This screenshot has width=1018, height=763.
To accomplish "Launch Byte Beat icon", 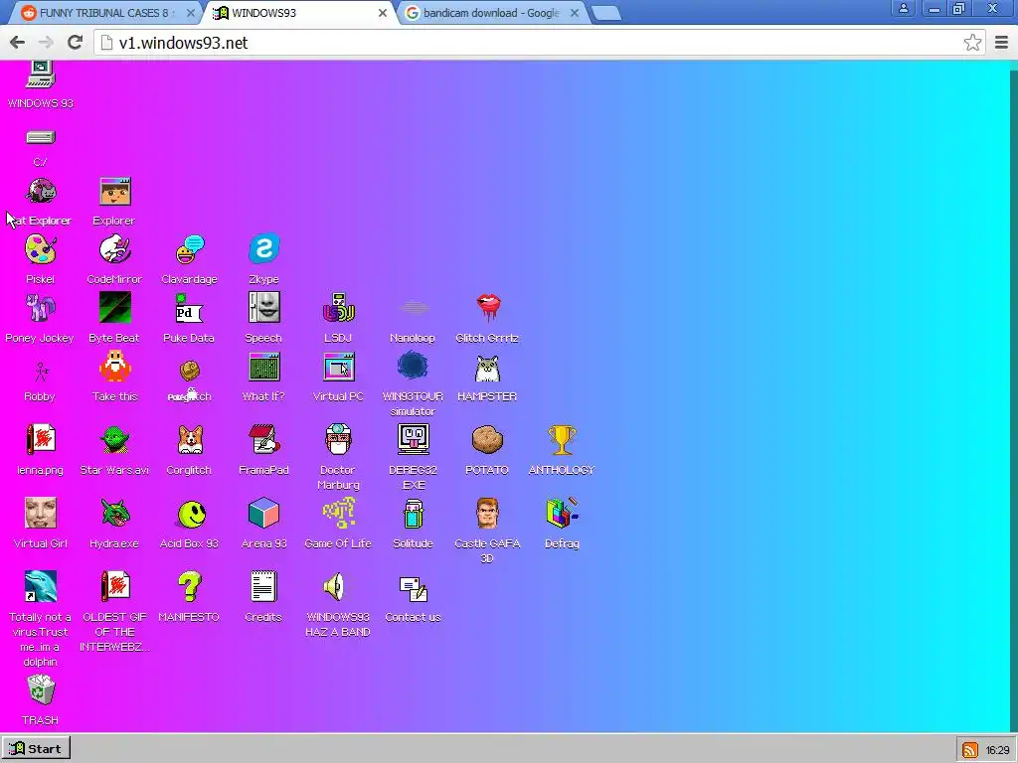I will click(115, 308).
